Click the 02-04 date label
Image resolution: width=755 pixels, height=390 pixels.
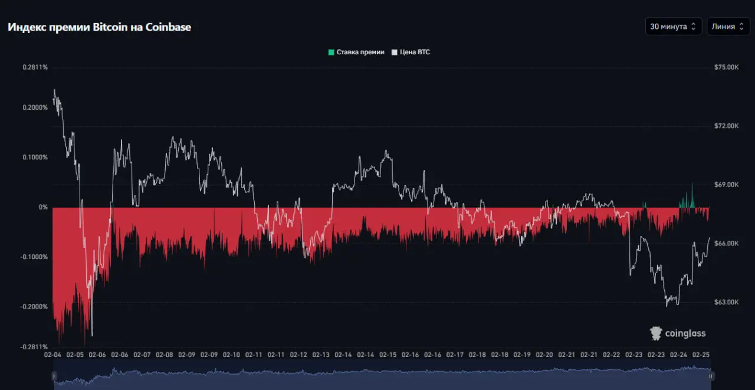(x=53, y=355)
